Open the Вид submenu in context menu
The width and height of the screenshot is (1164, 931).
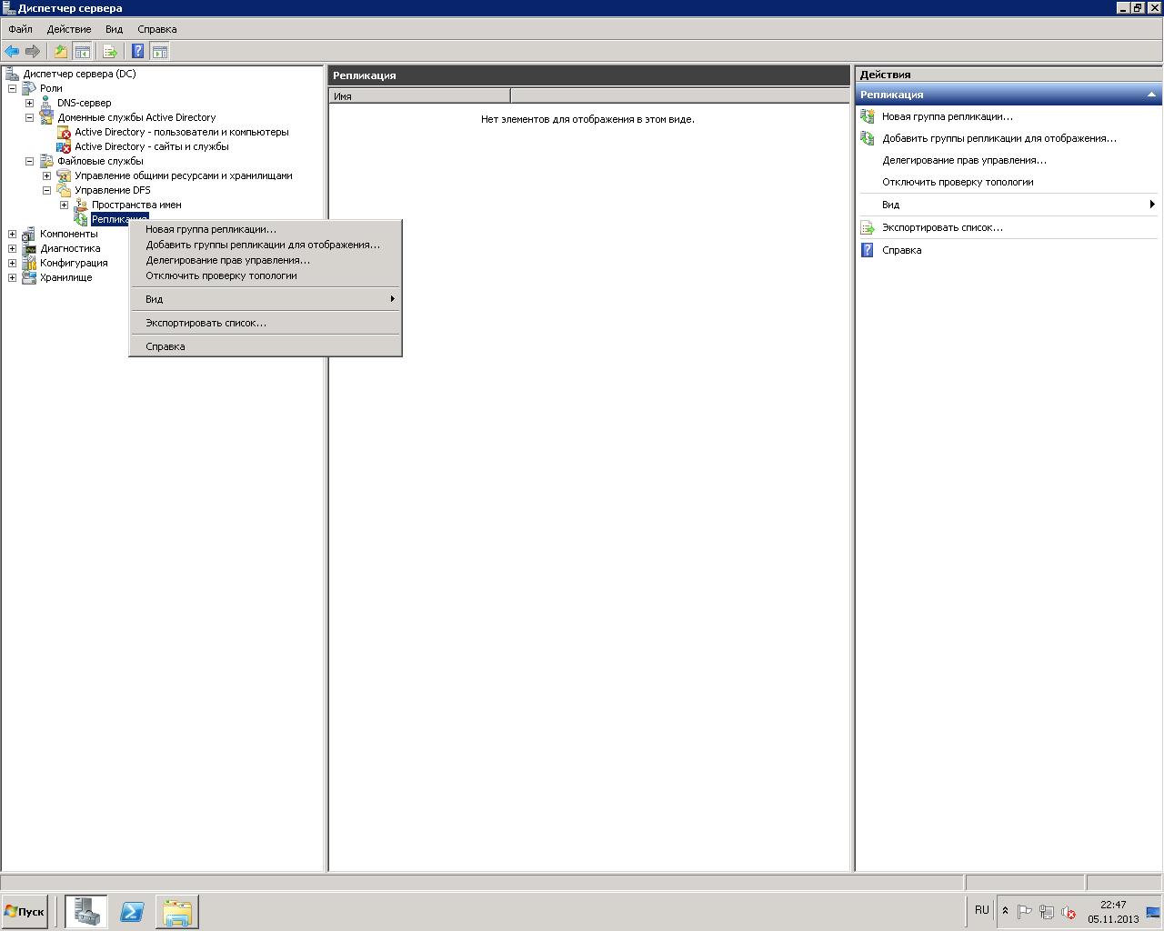click(x=266, y=299)
